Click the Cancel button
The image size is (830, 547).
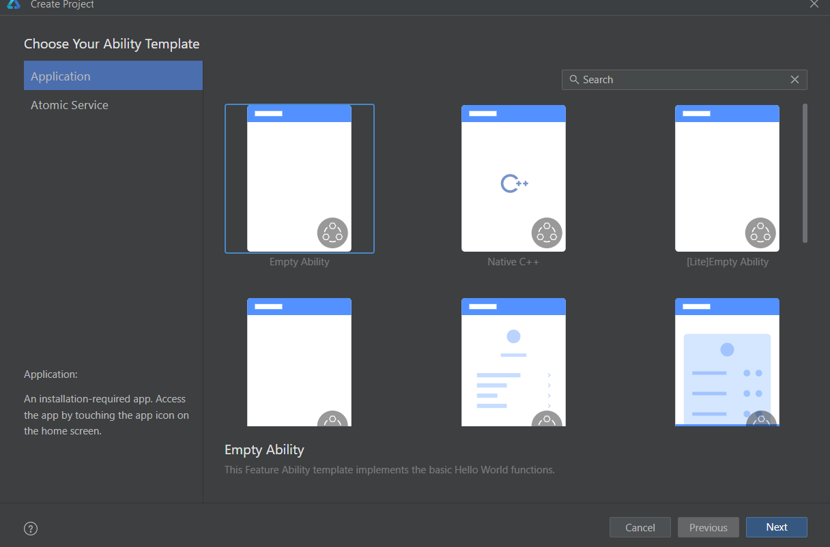point(640,527)
